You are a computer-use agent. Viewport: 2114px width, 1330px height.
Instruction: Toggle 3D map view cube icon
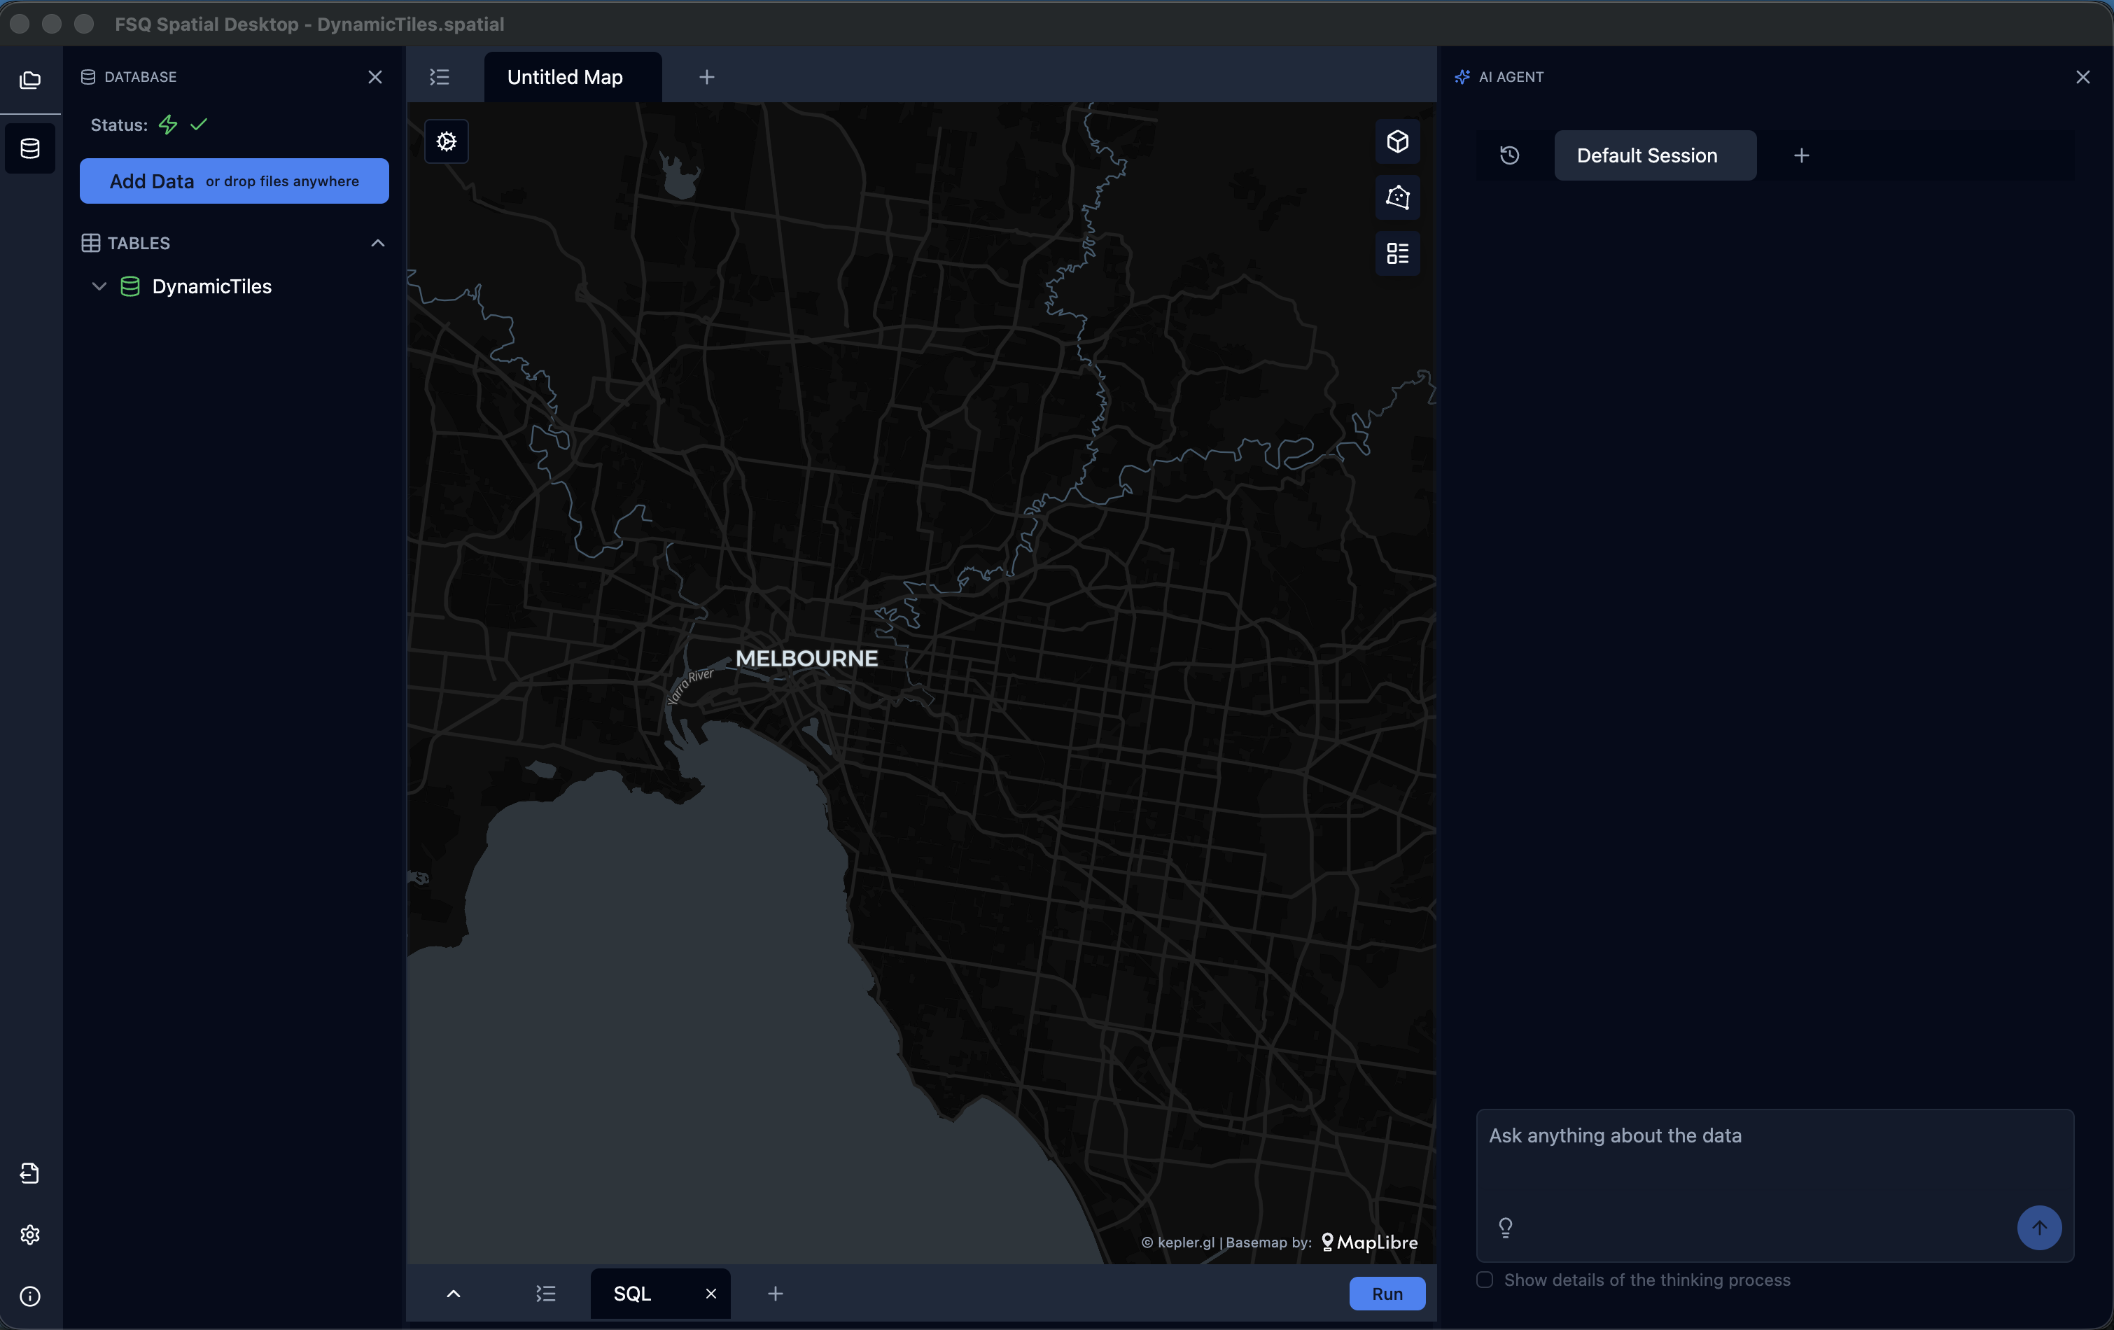(x=1396, y=141)
